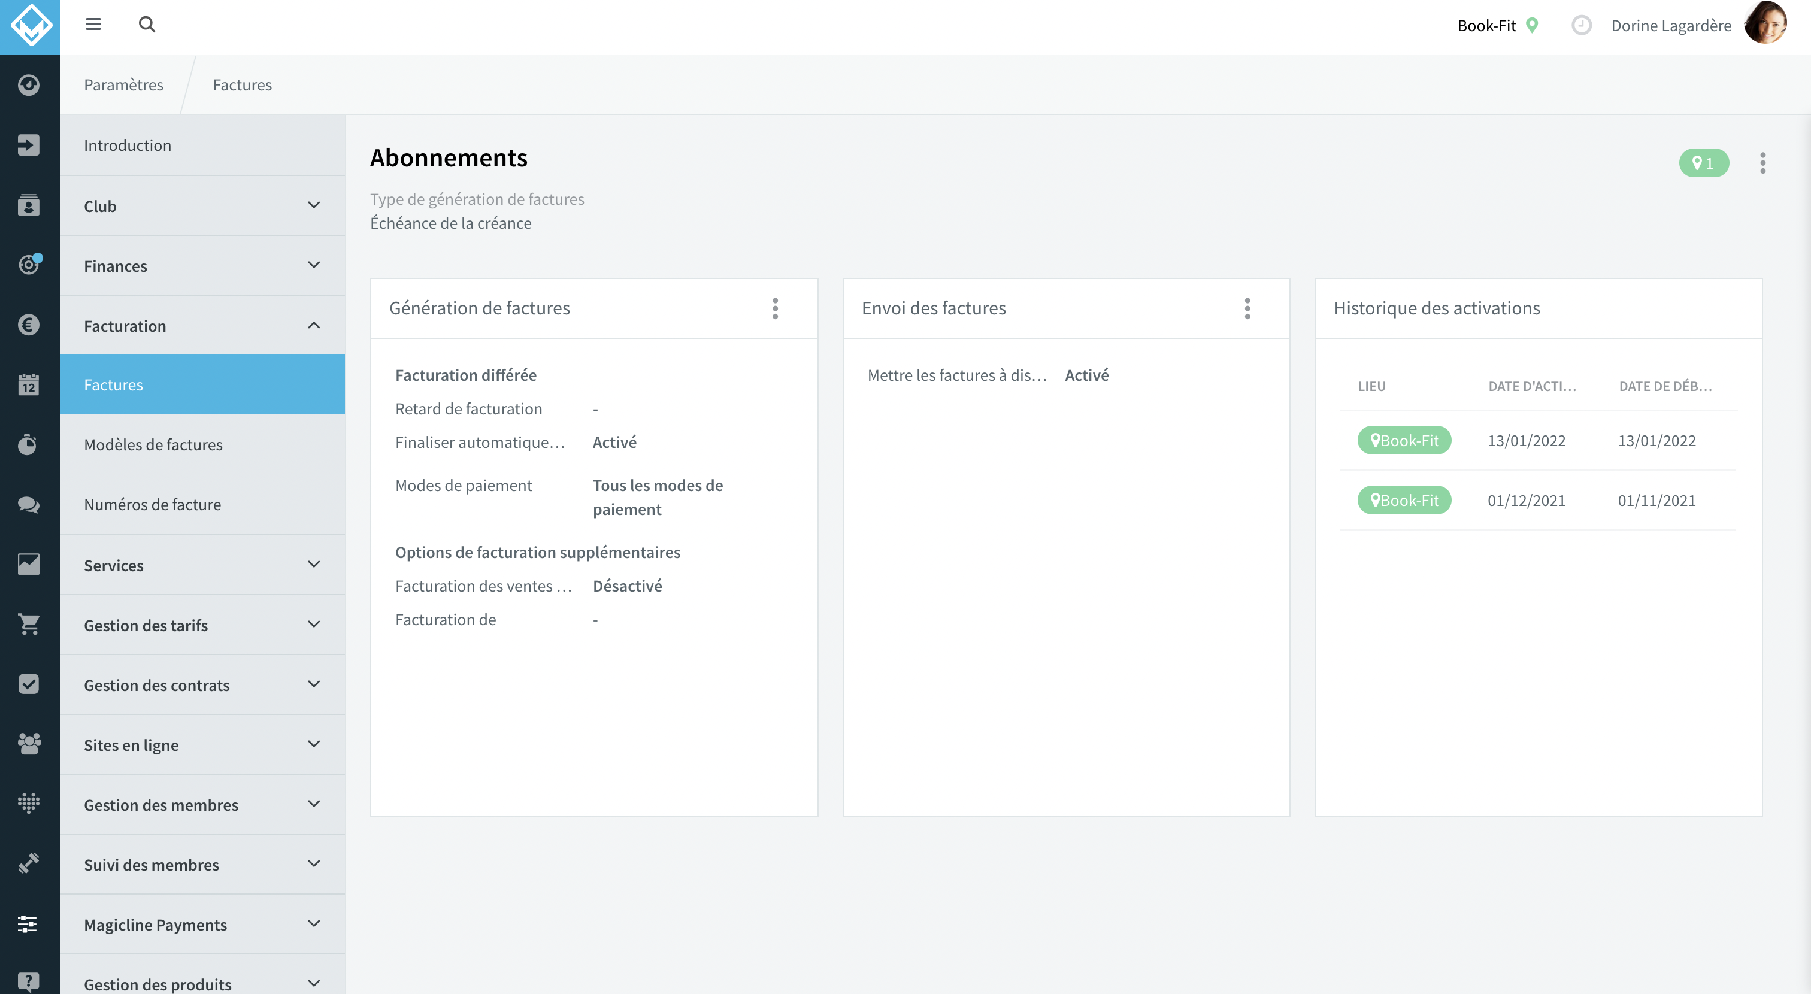Click the LIEU column header
This screenshot has height=994, width=1811.
(x=1371, y=386)
